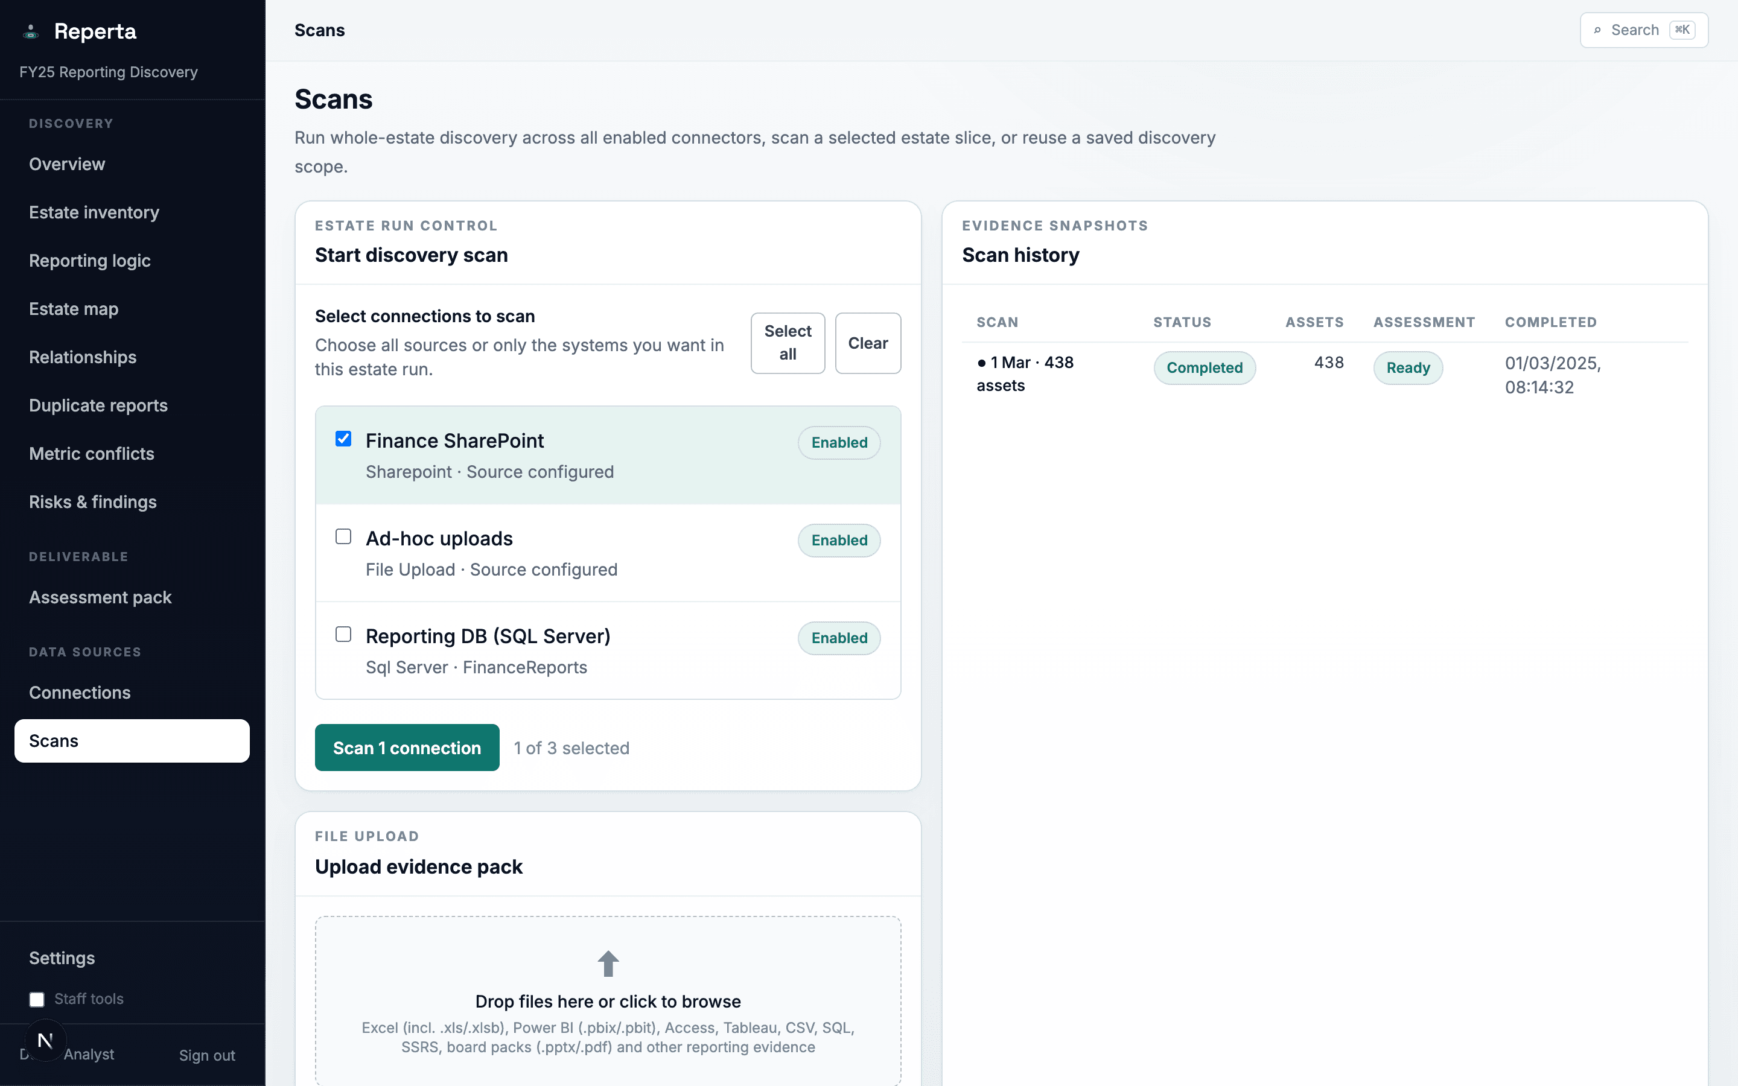Click the 'Upload evidence pack' heading
This screenshot has height=1086, width=1738.
[x=419, y=867]
